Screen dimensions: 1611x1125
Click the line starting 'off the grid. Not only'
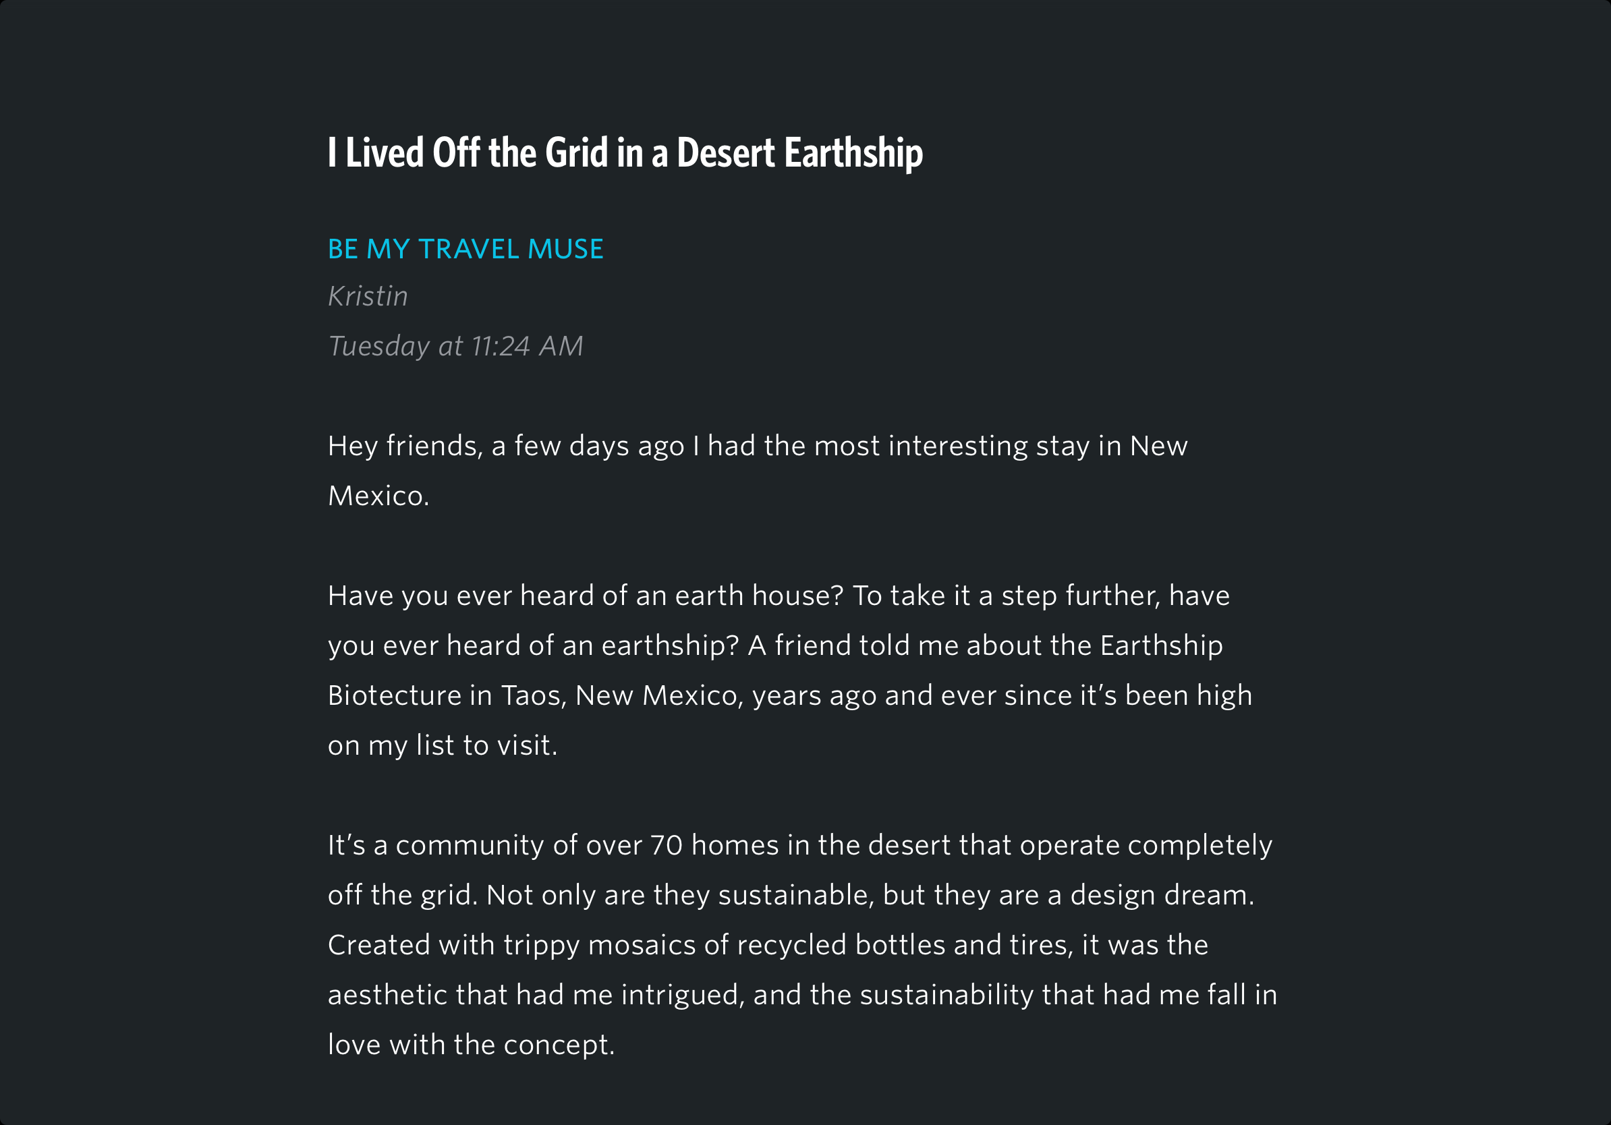pyautogui.click(x=791, y=895)
